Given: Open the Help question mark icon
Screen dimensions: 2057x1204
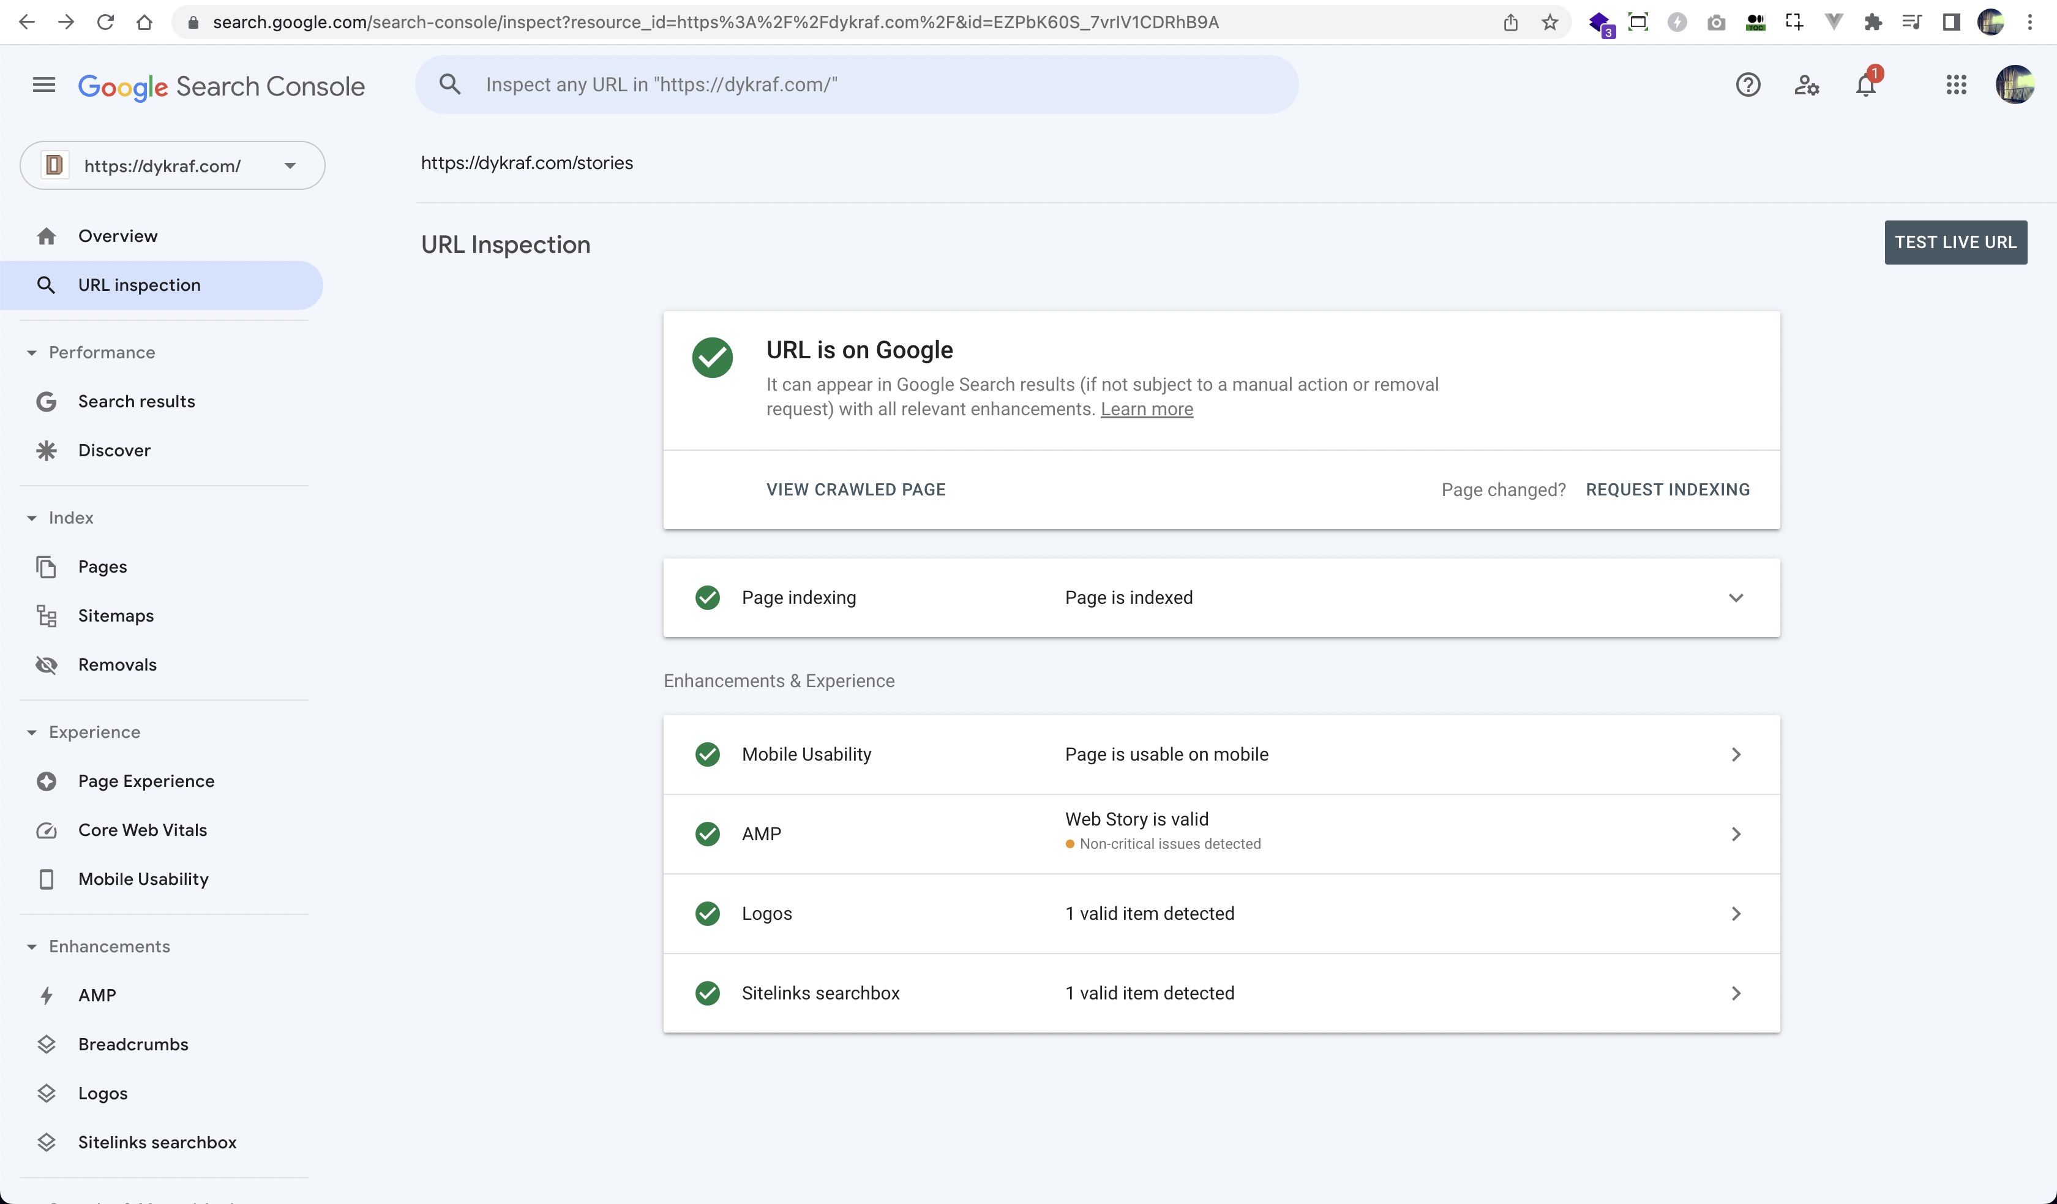Looking at the screenshot, I should tap(1748, 85).
